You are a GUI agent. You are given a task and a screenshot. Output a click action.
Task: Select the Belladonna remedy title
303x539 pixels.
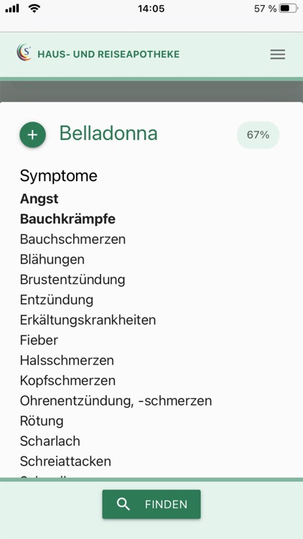pos(108,134)
